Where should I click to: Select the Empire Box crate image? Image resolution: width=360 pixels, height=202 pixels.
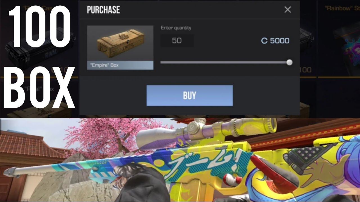coord(120,43)
